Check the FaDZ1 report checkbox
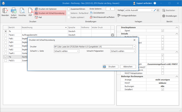Image resolution: width=182 pixels, height=112 pixels. tap(5, 60)
